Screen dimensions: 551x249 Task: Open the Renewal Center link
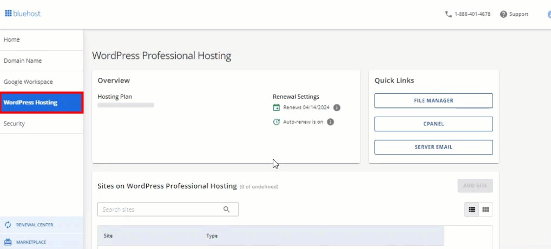(x=34, y=225)
